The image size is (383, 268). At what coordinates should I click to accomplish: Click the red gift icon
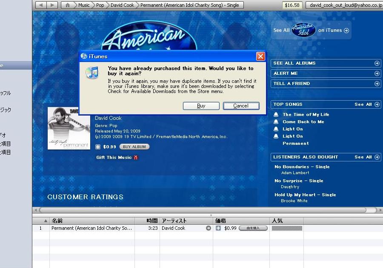click(x=136, y=158)
